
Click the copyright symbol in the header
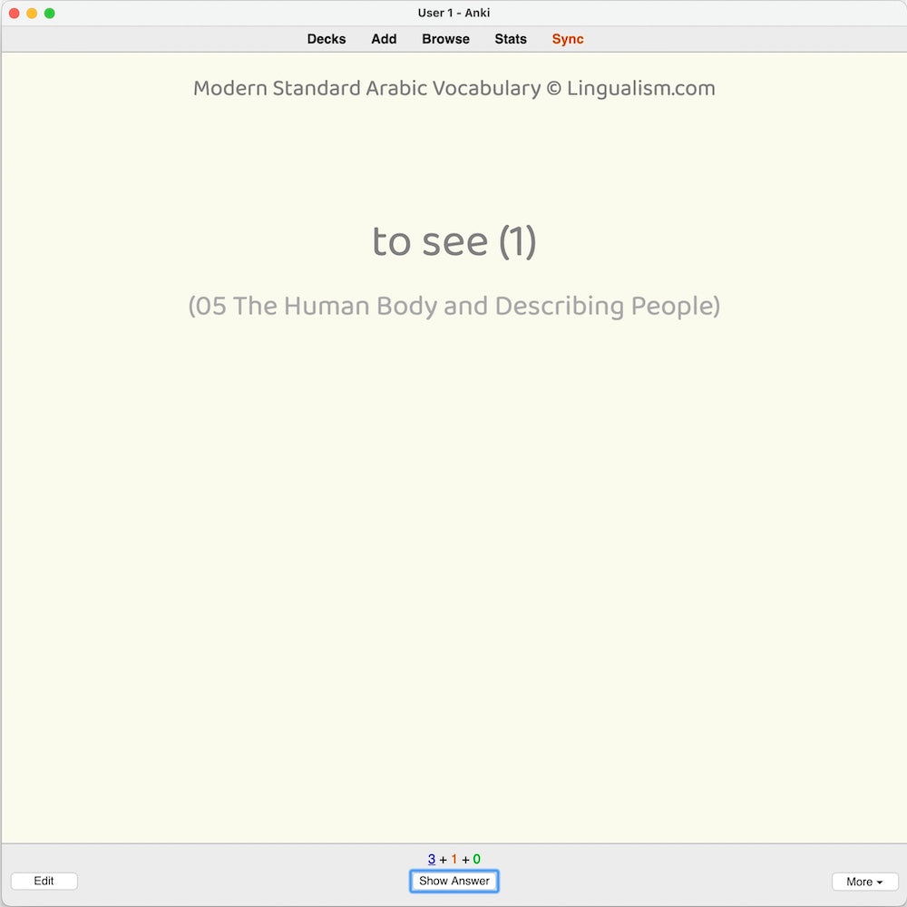coord(553,89)
